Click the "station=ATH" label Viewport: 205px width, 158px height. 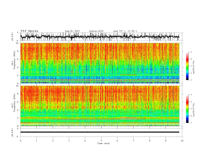(x=96, y=31)
